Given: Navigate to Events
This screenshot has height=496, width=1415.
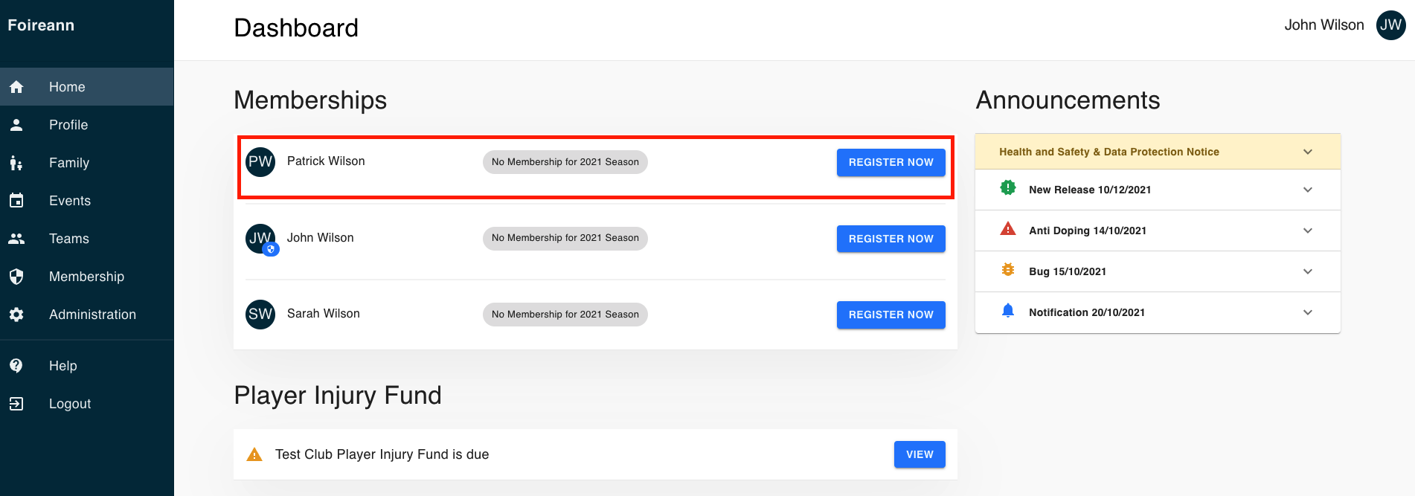Looking at the screenshot, I should 87,201.
